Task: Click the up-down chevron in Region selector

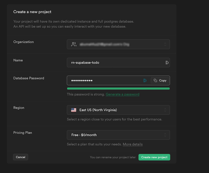Action: (165, 110)
